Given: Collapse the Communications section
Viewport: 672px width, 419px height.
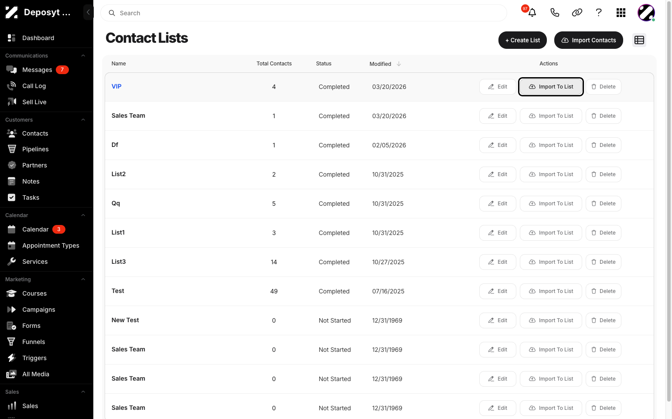Looking at the screenshot, I should click(83, 56).
